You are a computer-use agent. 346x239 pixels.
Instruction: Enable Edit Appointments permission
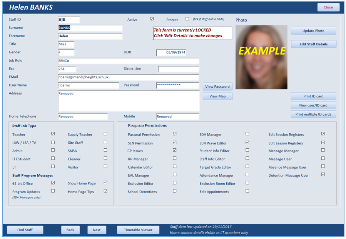click(247, 191)
